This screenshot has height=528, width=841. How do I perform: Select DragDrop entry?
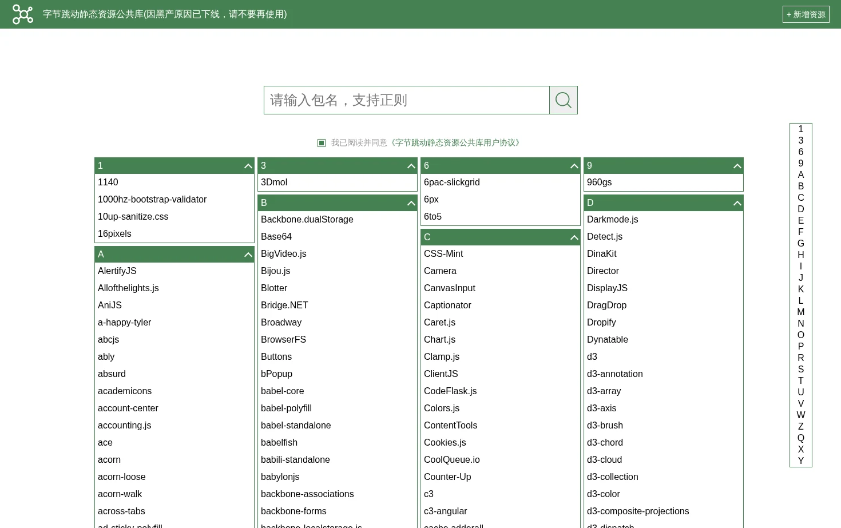coord(607,305)
